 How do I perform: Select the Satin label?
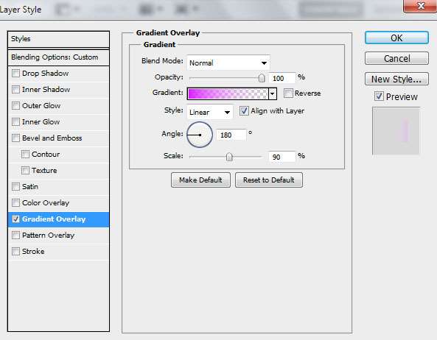pyautogui.click(x=30, y=186)
